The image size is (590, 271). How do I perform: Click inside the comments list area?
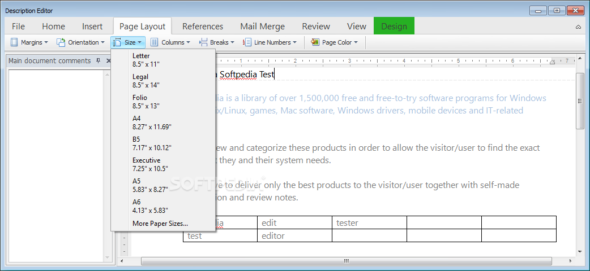56,165
